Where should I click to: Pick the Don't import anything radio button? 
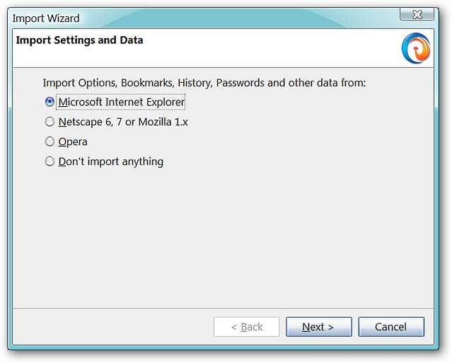click(x=50, y=161)
